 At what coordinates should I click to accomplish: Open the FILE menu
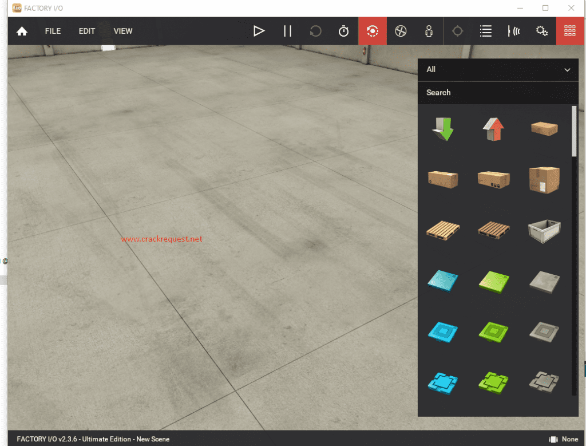pyautogui.click(x=53, y=31)
